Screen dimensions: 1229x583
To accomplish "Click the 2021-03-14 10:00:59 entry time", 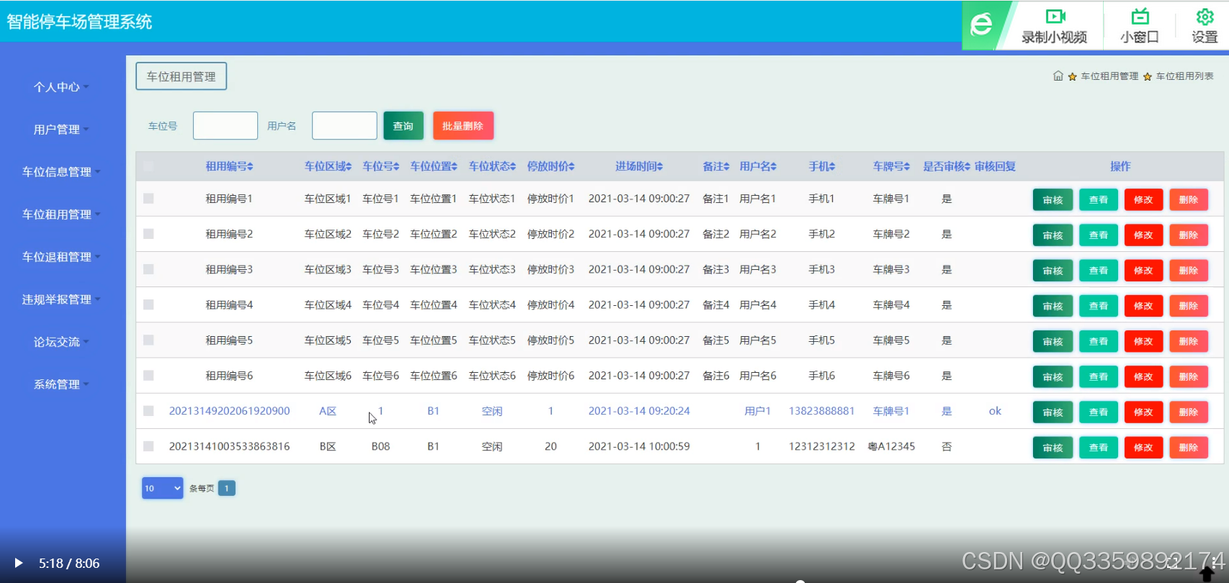I will click(639, 446).
